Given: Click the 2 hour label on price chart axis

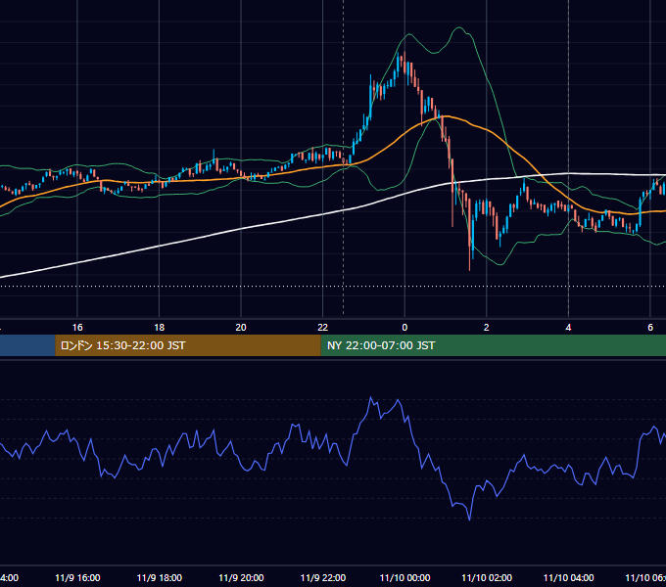Looking at the screenshot, I should click(x=487, y=327).
